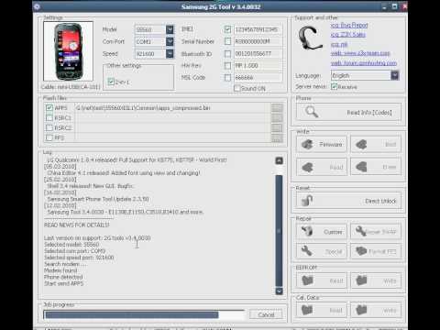Click the APPS file path field
The width and height of the screenshot is (440, 330).
(x=172, y=108)
